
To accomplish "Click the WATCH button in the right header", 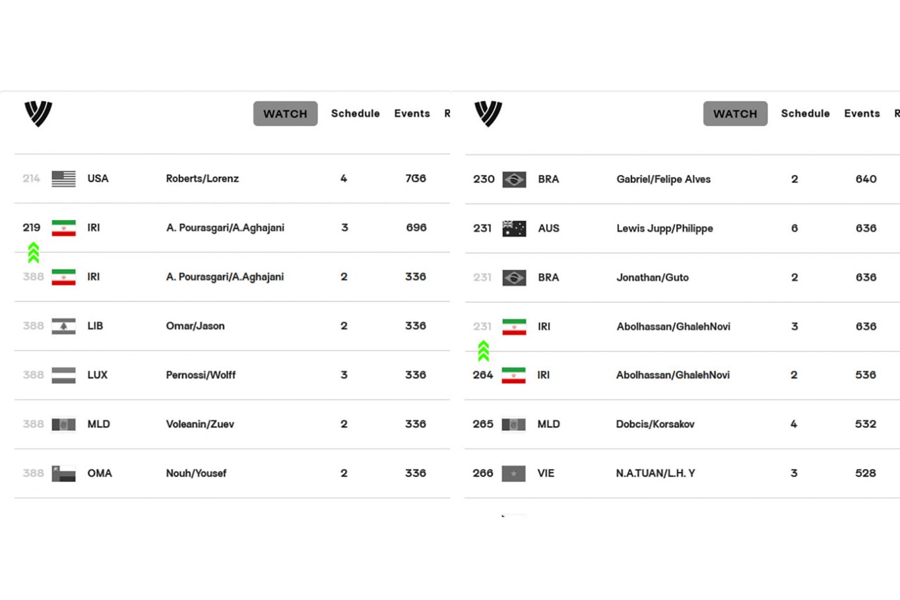I will [735, 114].
